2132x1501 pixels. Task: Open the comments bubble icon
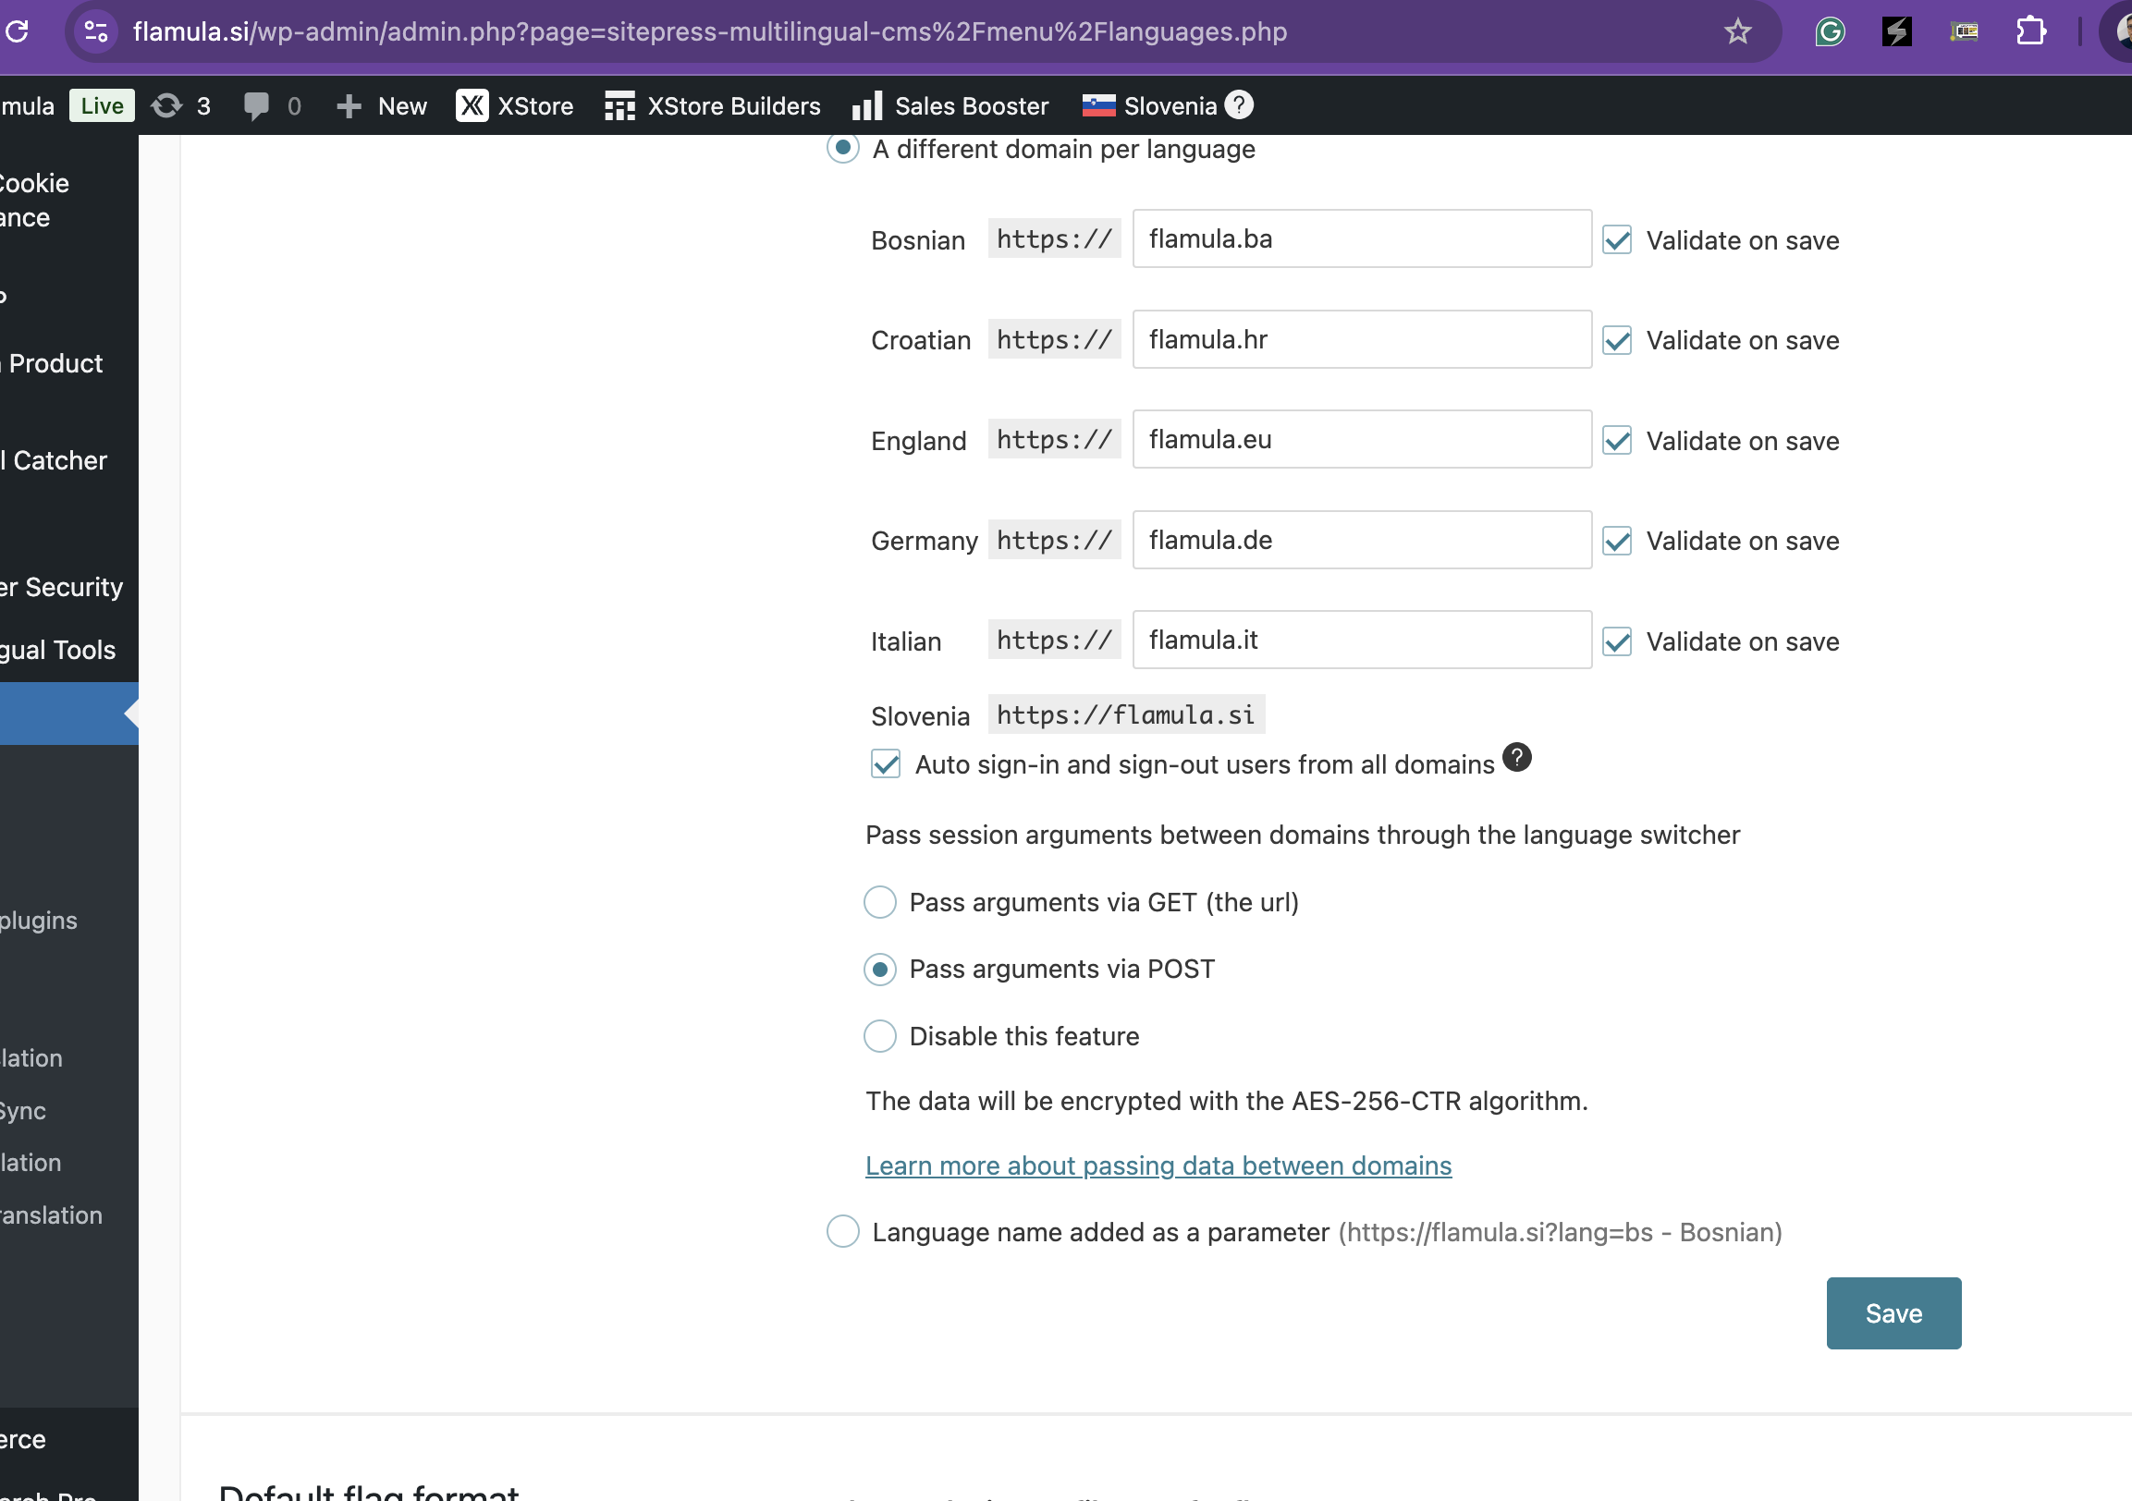point(256,105)
